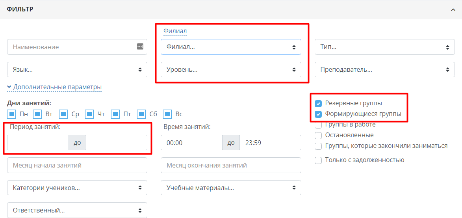Toggle the Сб day checkbox
Image resolution: width=462 pixels, height=218 pixels.
(142, 114)
